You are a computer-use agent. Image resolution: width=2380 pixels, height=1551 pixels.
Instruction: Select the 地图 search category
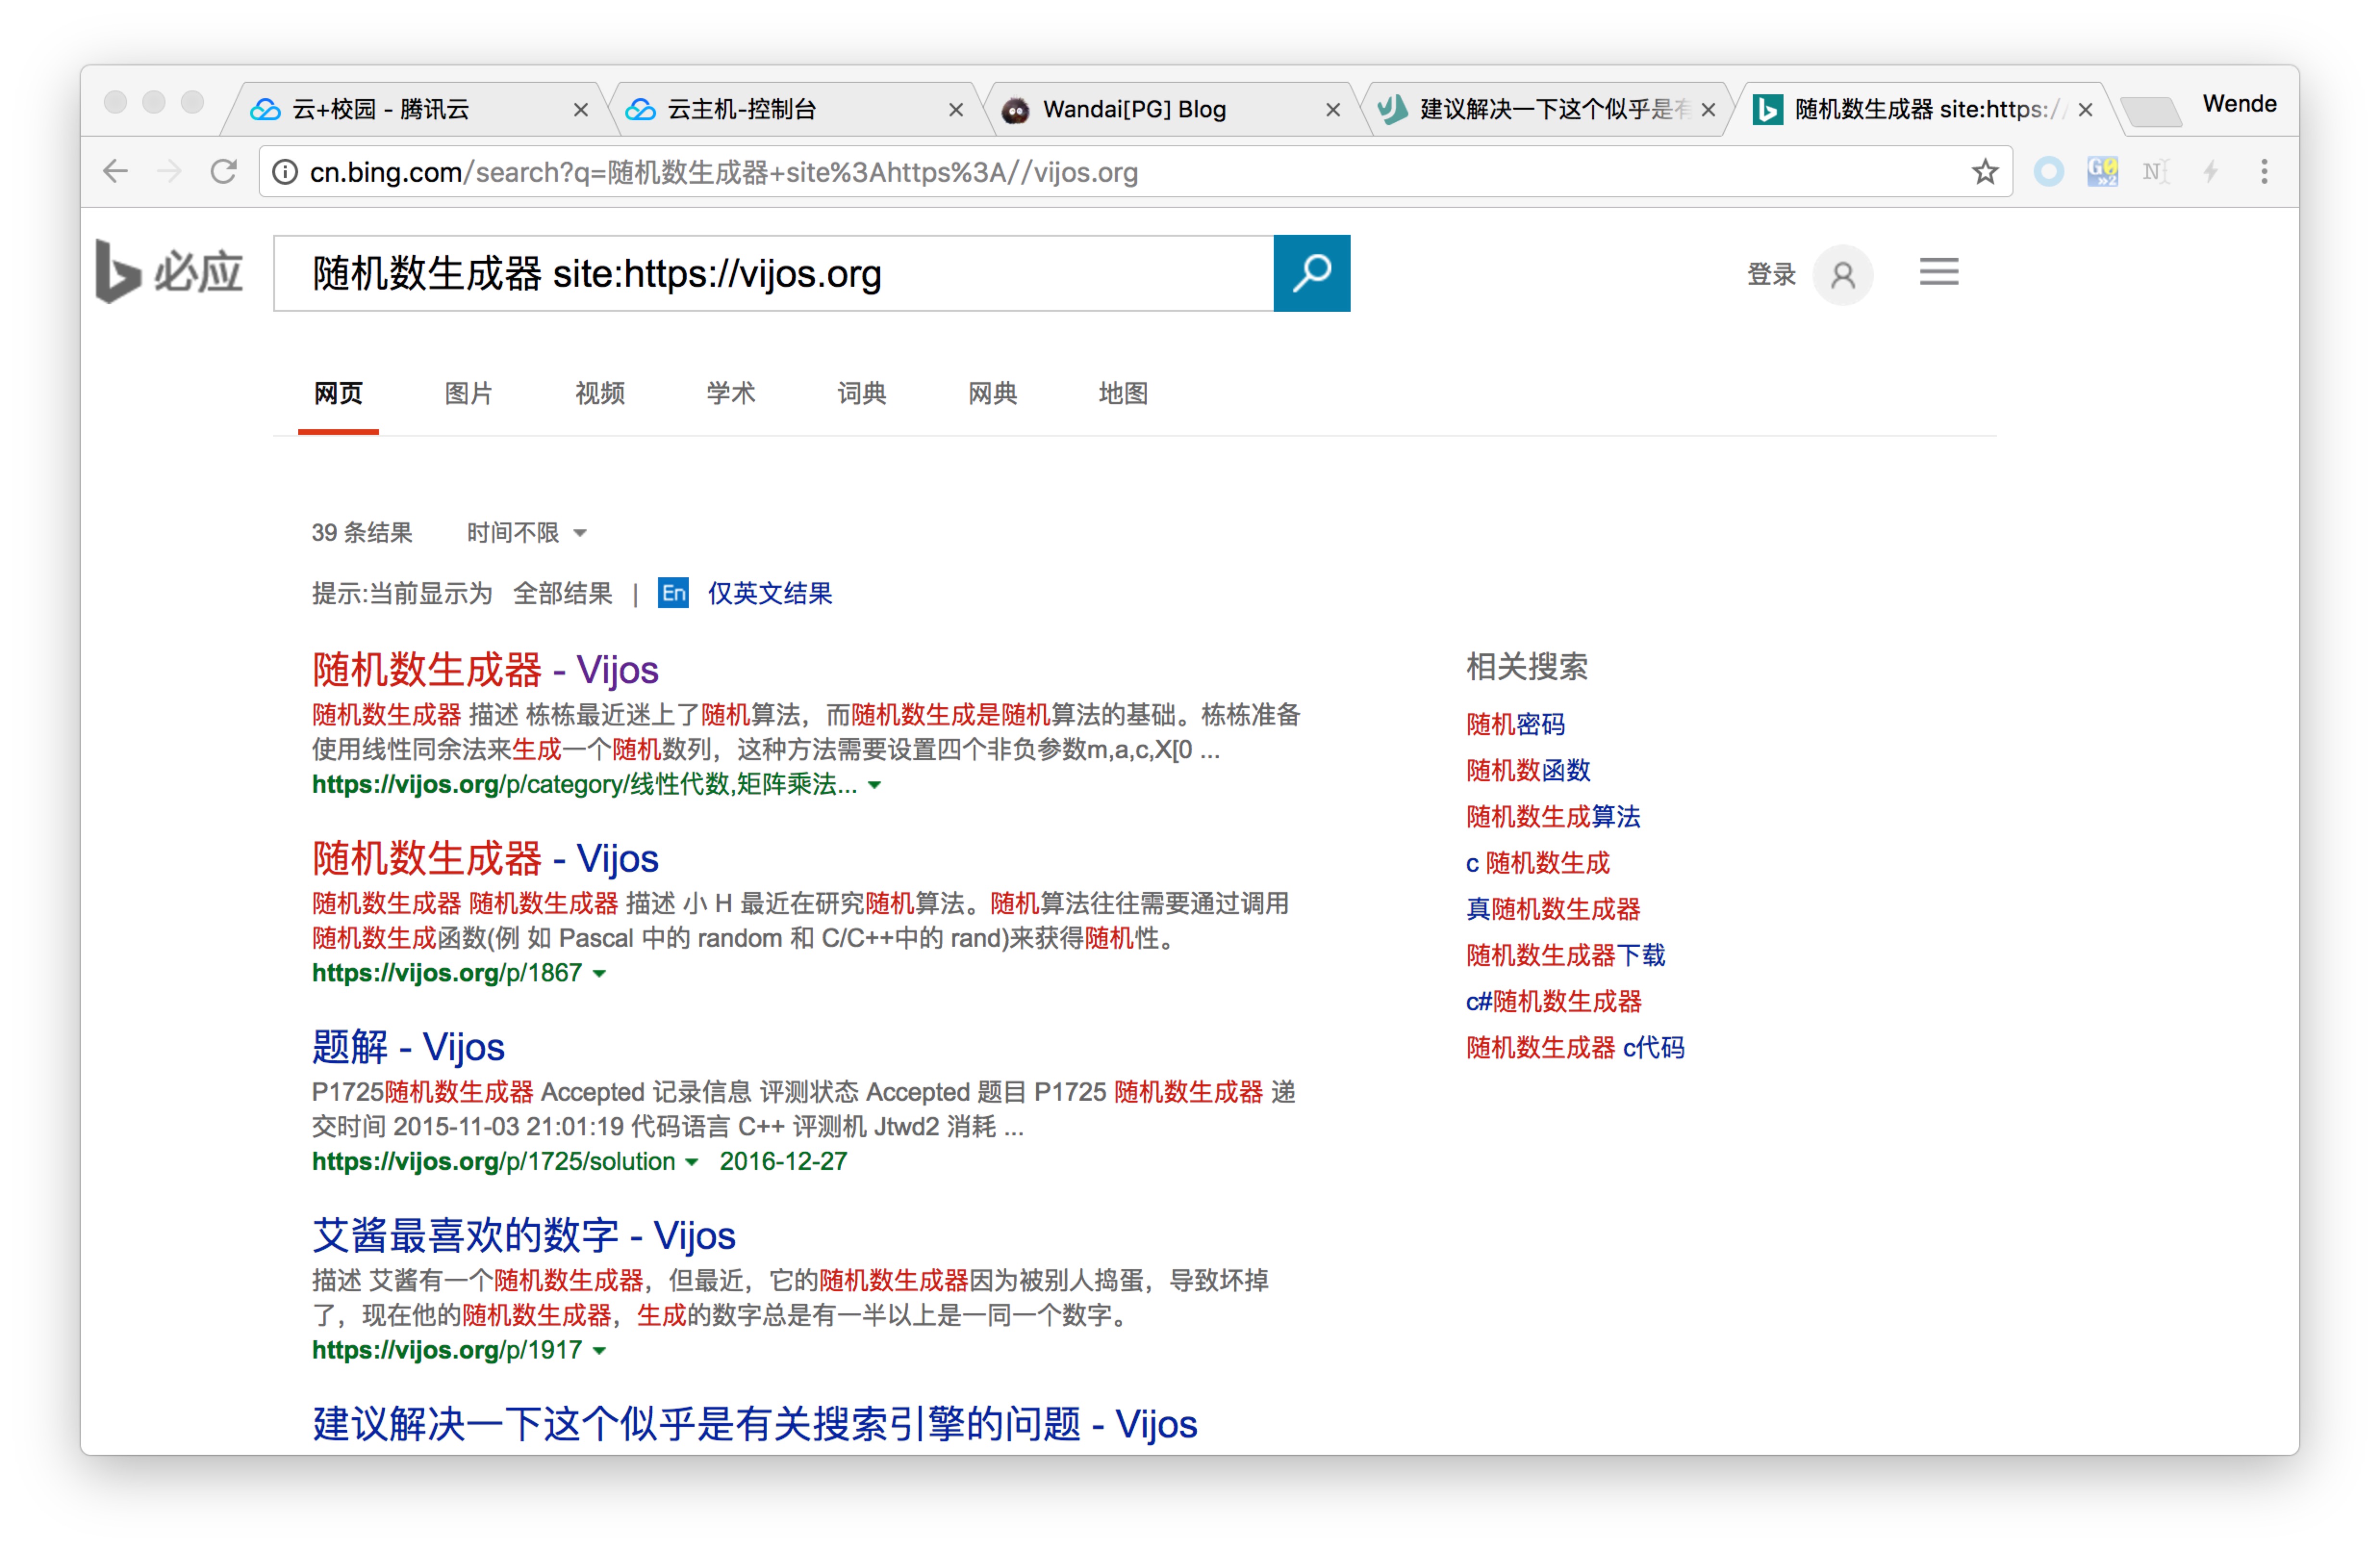tap(1123, 393)
